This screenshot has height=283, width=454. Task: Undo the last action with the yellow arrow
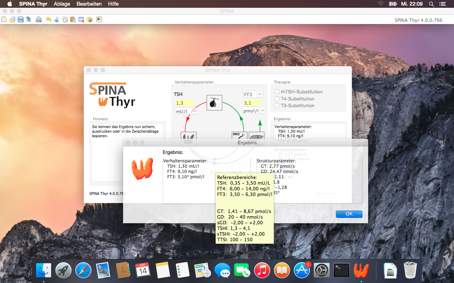click(48, 19)
